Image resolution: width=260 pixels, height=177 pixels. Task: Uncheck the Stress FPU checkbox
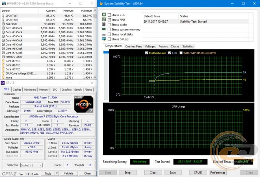pos(109,20)
